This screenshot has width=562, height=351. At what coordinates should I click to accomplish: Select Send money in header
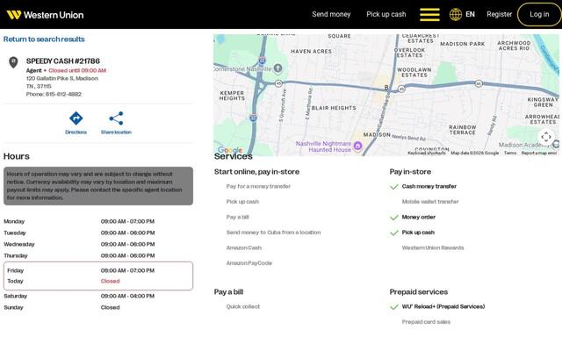pyautogui.click(x=331, y=14)
